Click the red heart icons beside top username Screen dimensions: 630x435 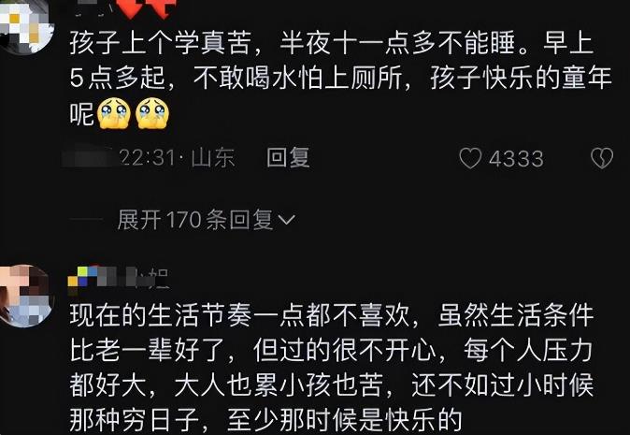(149, 8)
